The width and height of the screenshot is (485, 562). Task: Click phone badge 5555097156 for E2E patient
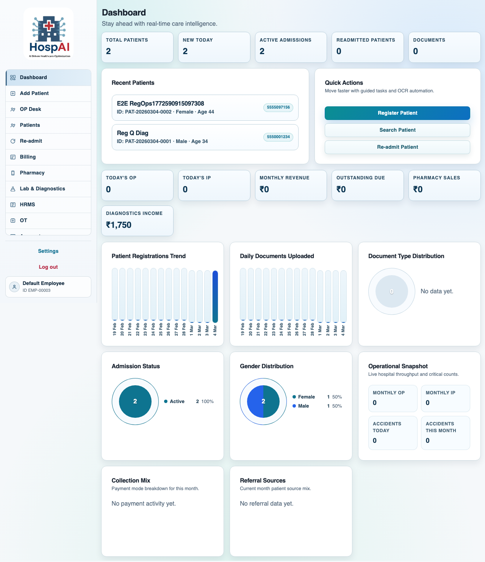pyautogui.click(x=278, y=107)
